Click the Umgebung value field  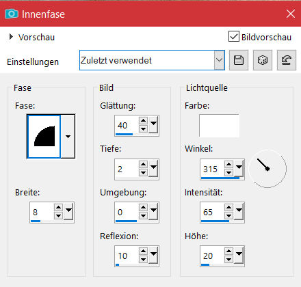[x=127, y=213]
